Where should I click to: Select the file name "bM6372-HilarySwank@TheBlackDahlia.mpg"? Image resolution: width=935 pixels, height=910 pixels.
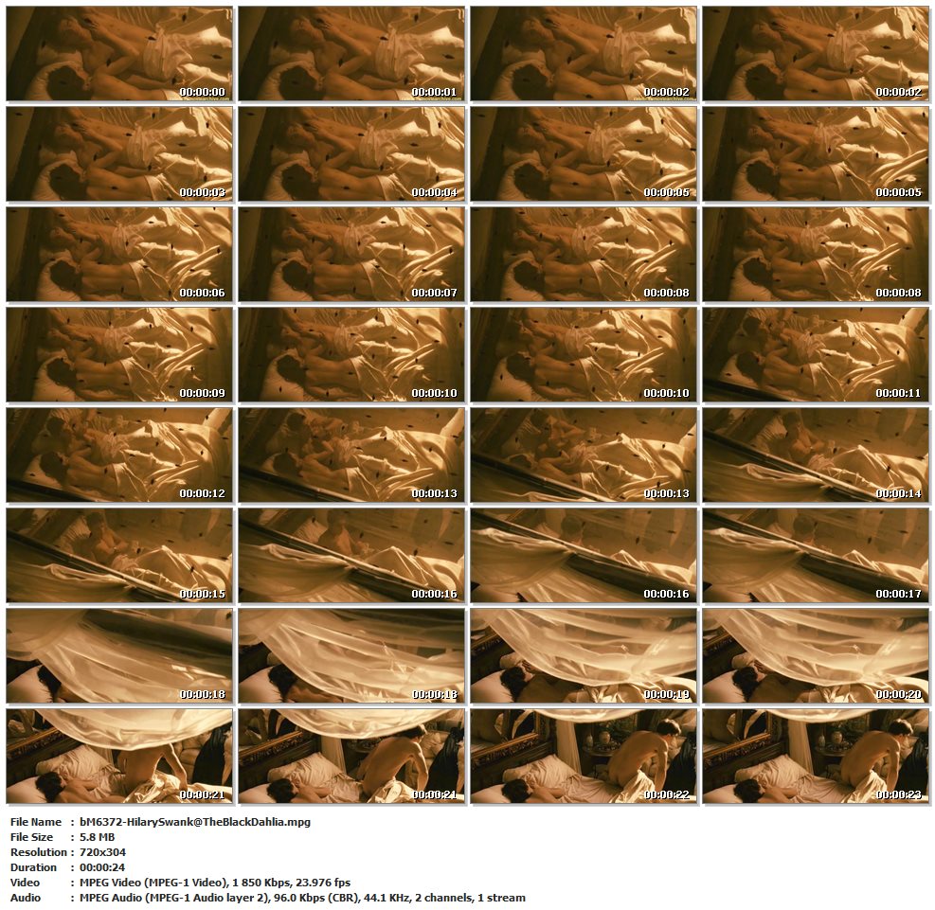[195, 822]
